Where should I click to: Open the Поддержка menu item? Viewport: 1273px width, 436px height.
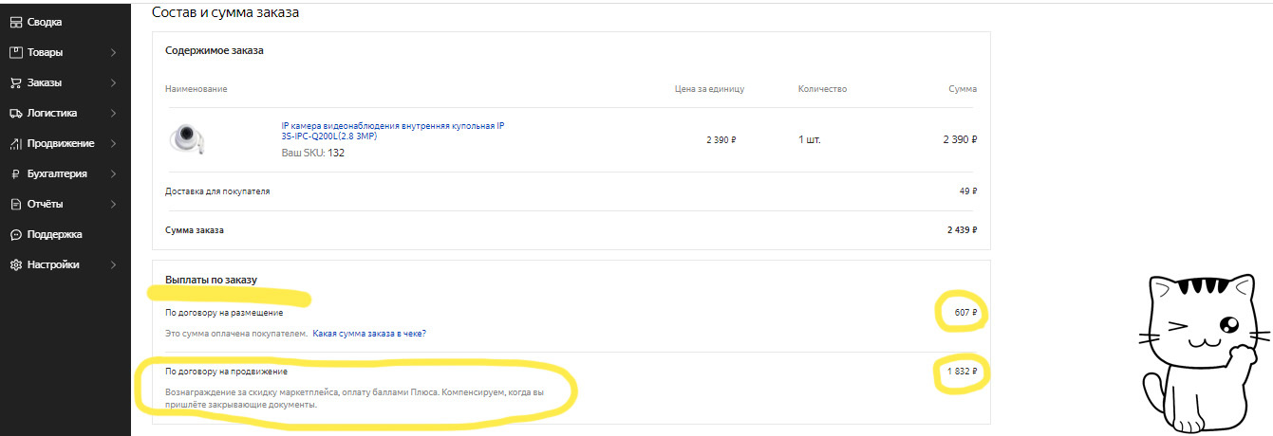click(54, 234)
